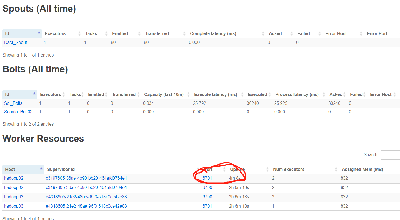This screenshot has width=400, height=220.
Task: Sort Bolts by Execute latency (ms)
Action: [x=218, y=94]
